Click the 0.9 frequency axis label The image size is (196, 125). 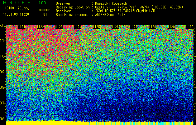click(x=2, y=72)
